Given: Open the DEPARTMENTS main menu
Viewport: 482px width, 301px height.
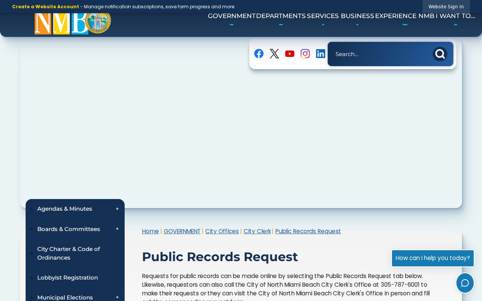Looking at the screenshot, I should pyautogui.click(x=281, y=16).
